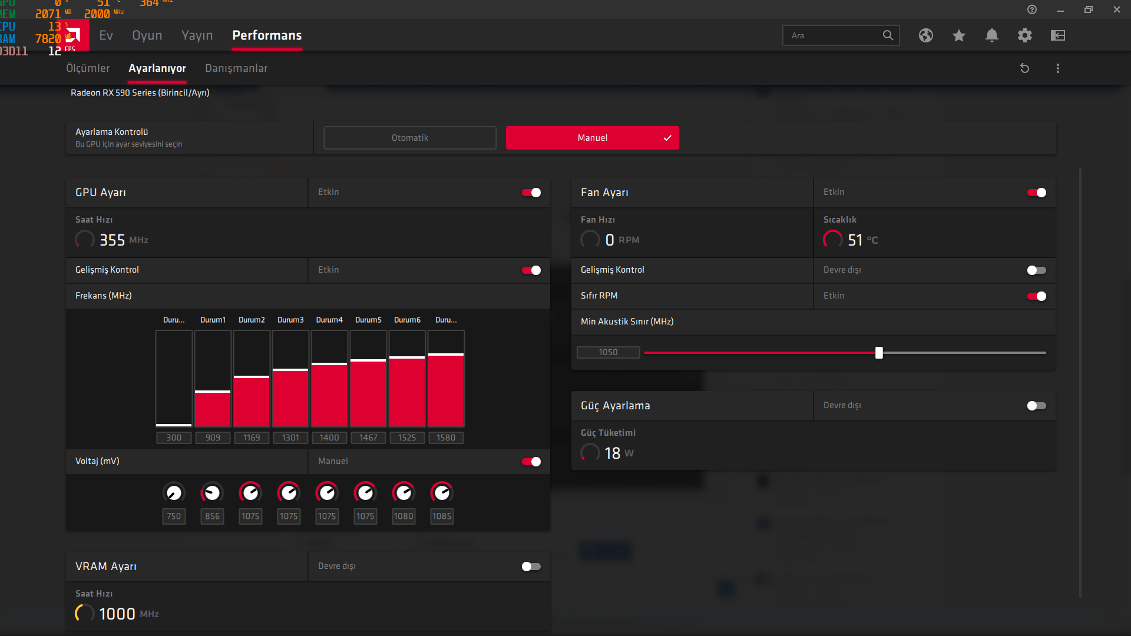Switch to the Oyun tab
This screenshot has width=1131, height=636.
coord(147,35)
